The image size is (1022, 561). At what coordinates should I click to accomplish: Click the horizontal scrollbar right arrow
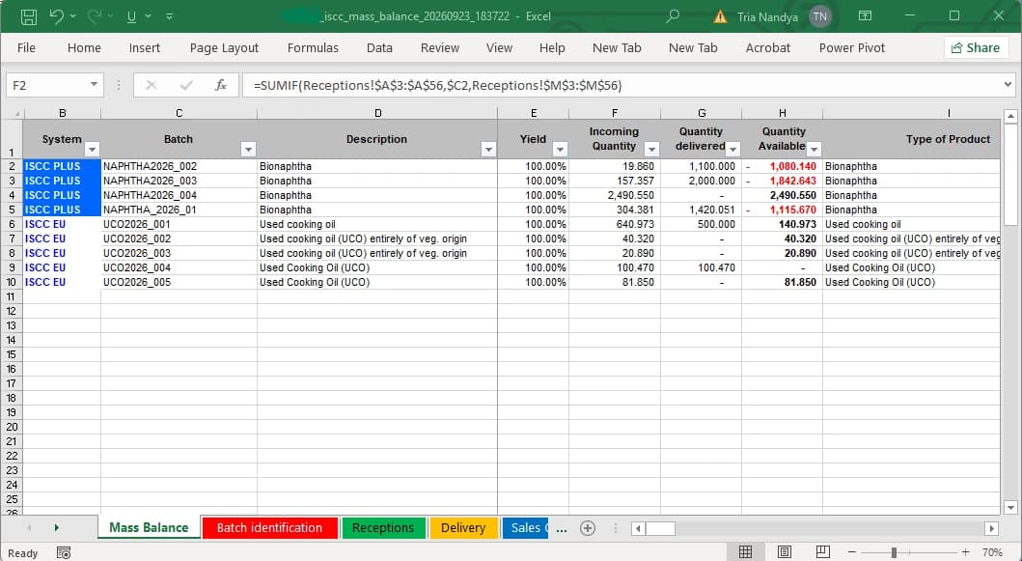point(991,528)
